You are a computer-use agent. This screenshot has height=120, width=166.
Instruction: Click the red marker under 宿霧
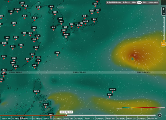coord(46,107)
